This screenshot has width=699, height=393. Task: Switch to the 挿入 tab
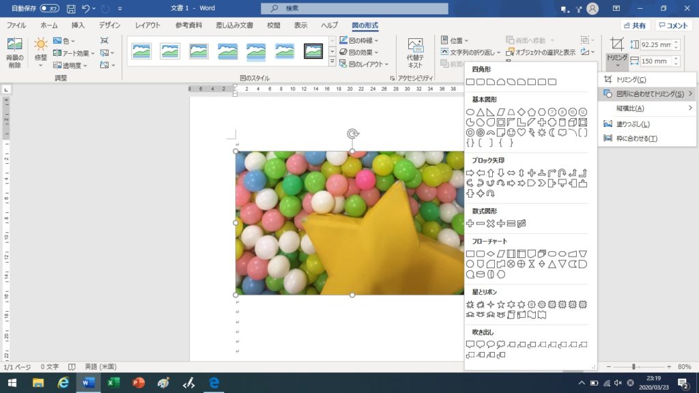point(78,25)
